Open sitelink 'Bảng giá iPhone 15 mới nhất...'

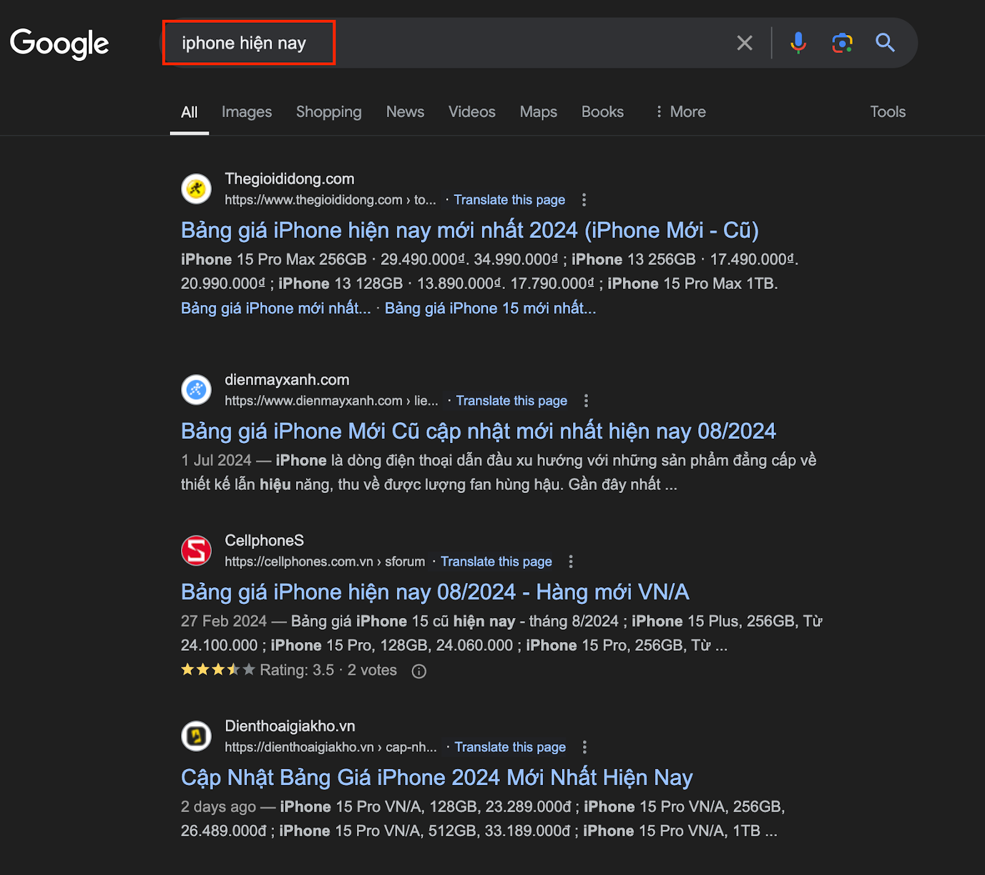click(490, 308)
